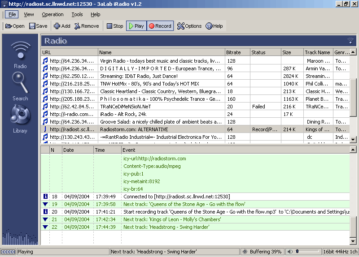Click the note icon for Radiostorm.com ALTERNATIVE row
The height and width of the screenshot is (257, 359).
point(45,129)
